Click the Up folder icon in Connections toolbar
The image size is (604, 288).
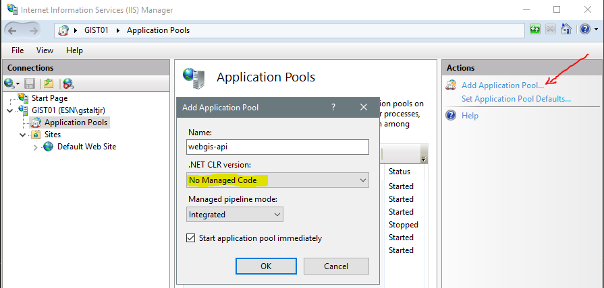49,83
